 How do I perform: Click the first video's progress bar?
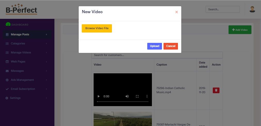click(x=123, y=101)
